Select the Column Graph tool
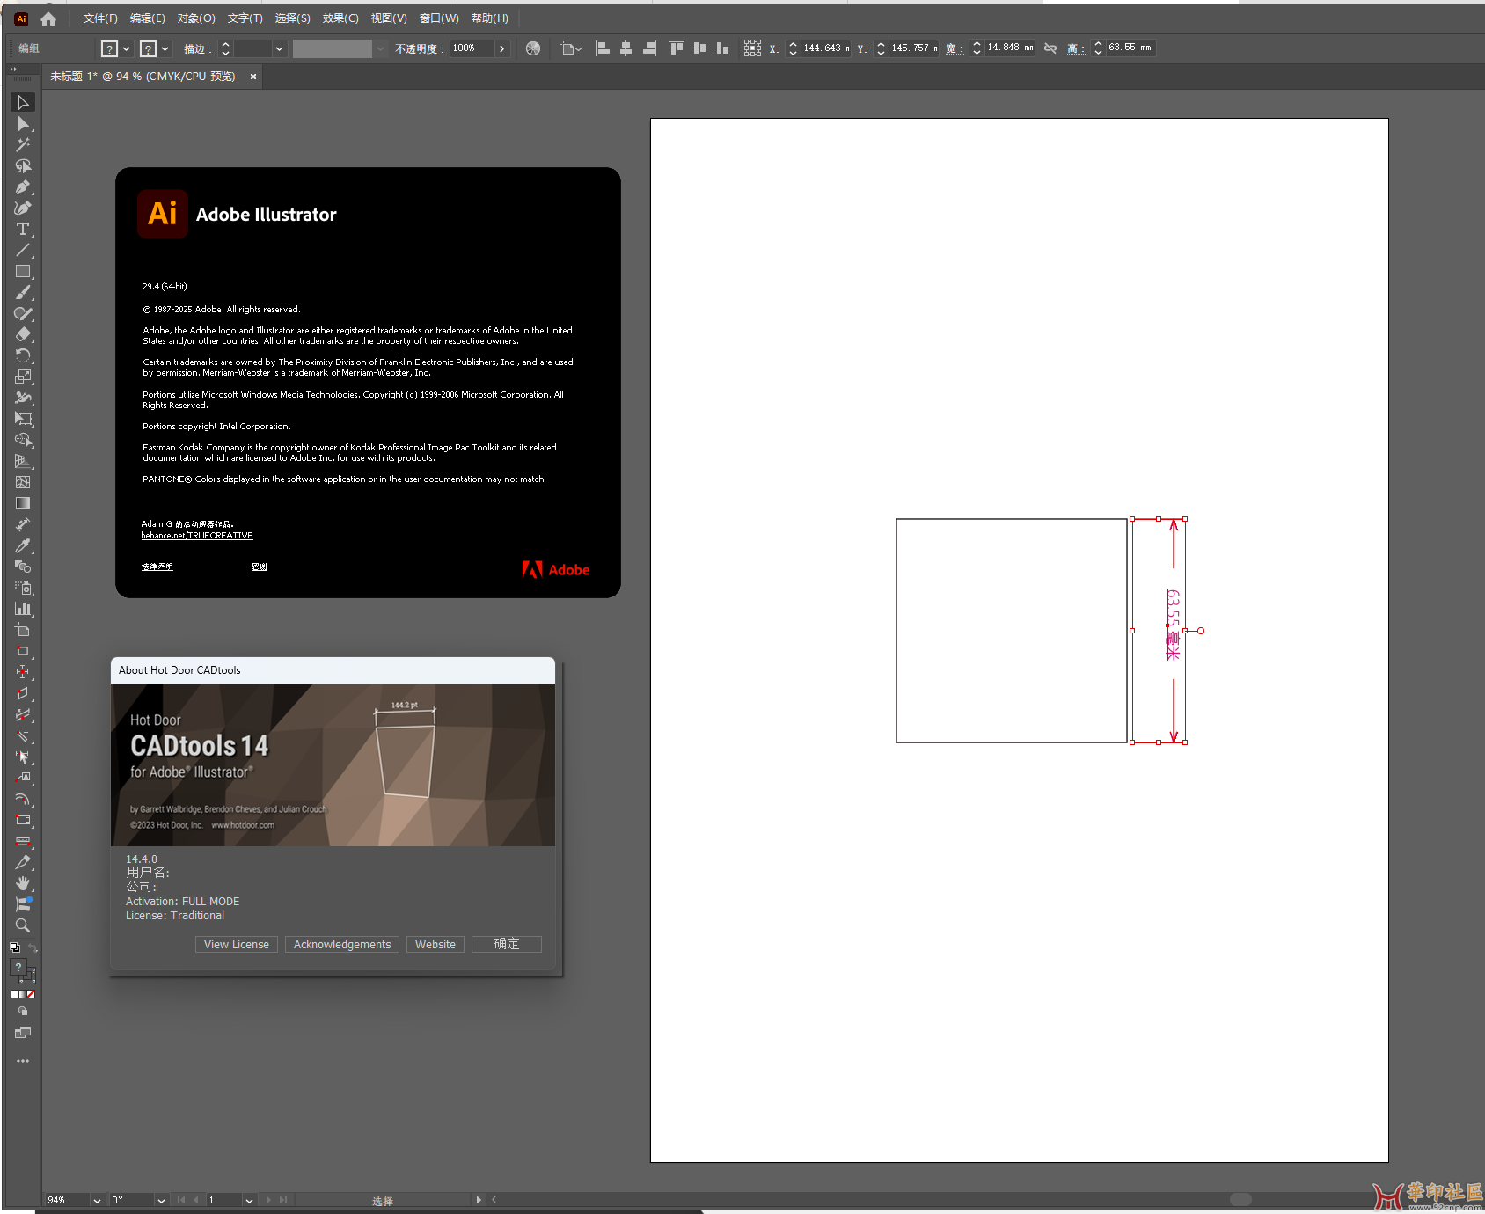The height and width of the screenshot is (1214, 1485). [23, 610]
